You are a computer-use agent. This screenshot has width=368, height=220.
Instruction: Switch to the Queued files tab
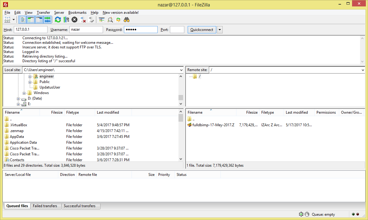click(x=17, y=206)
